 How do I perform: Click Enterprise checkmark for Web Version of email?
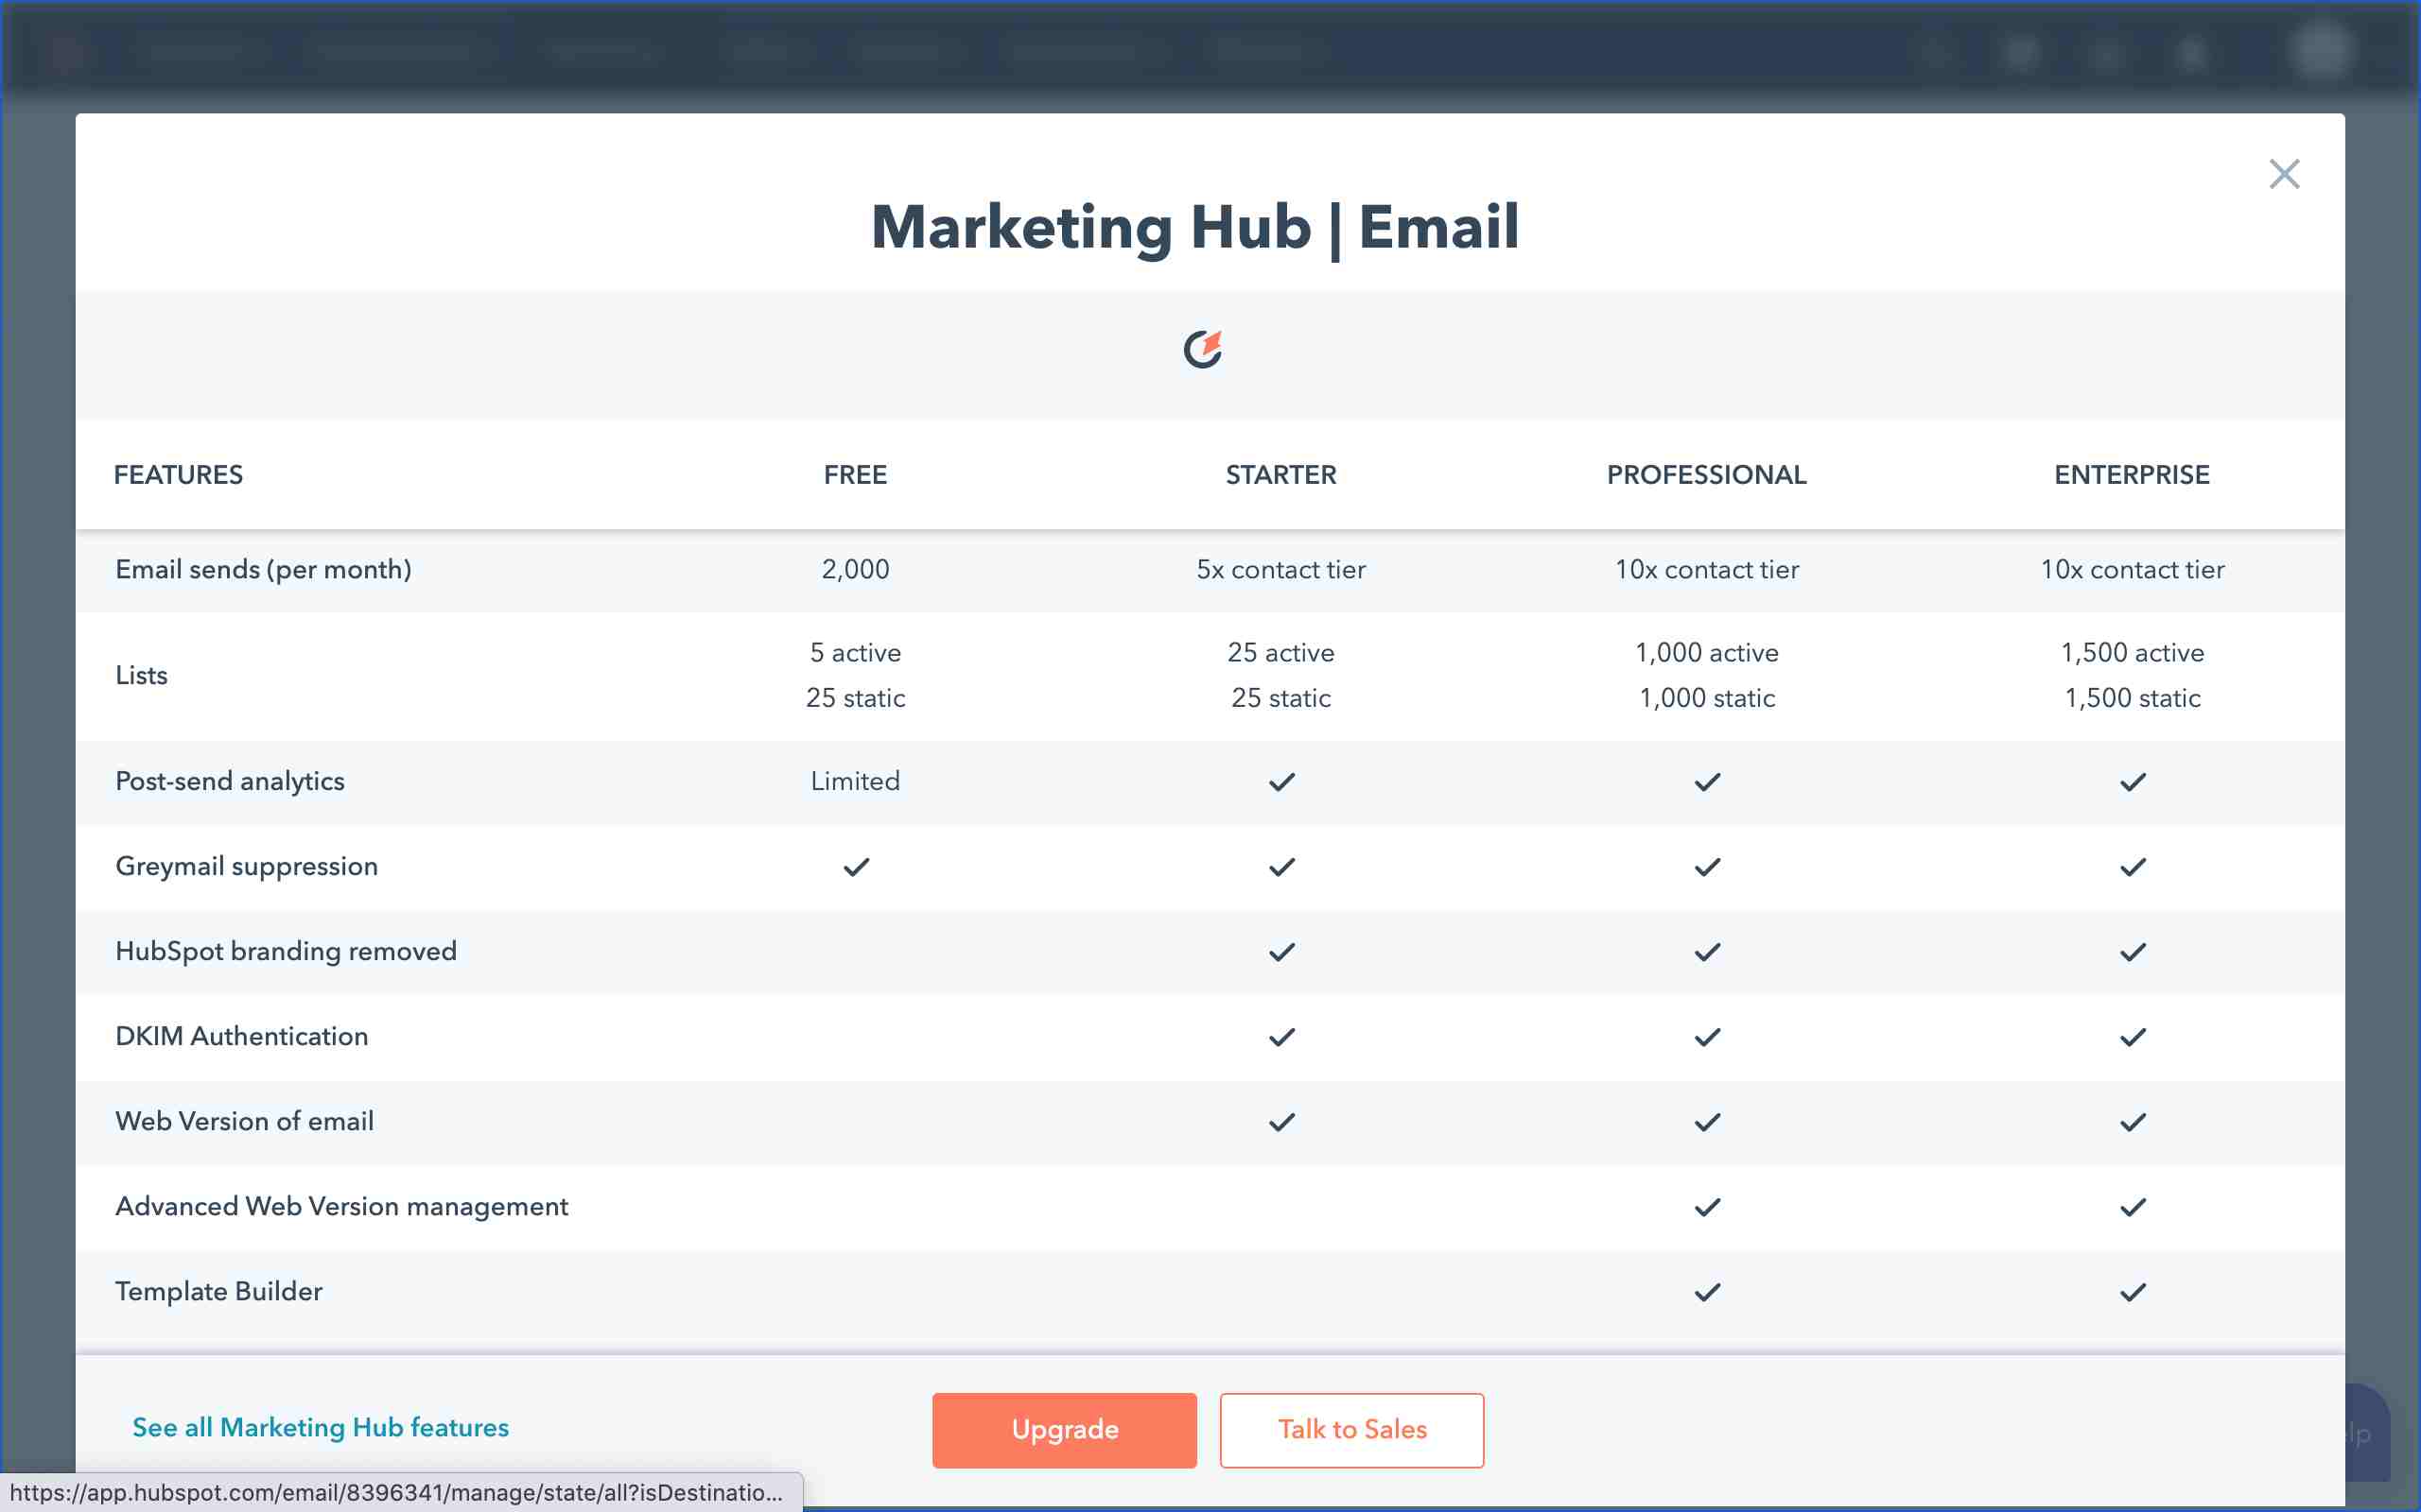click(2132, 1121)
